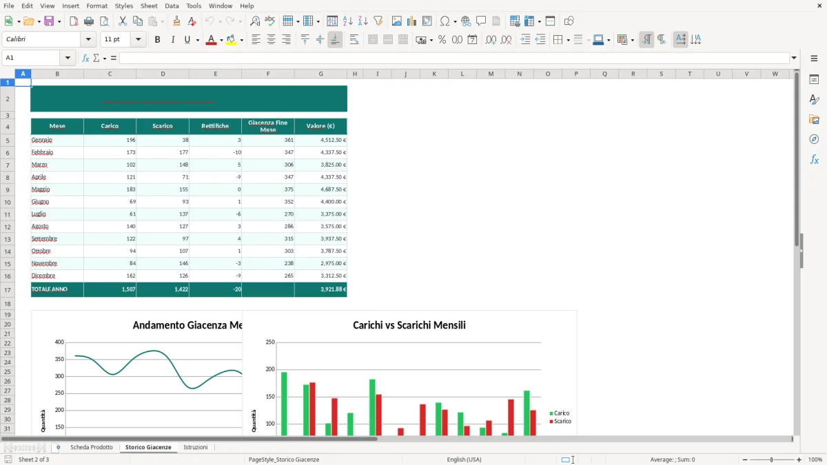Viewport: 827px width, 465px height.
Task: Switch to the Istruzioni sheet tab
Action: tap(196, 447)
